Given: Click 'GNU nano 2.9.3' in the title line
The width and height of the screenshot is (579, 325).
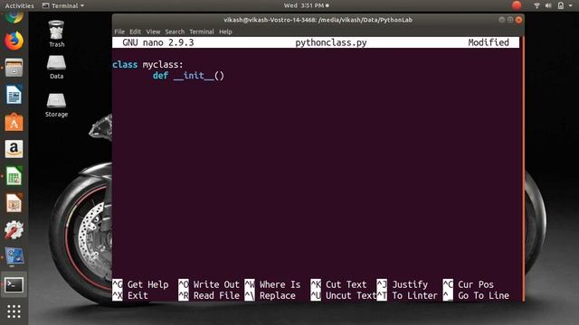Looking at the screenshot, I should [158, 42].
